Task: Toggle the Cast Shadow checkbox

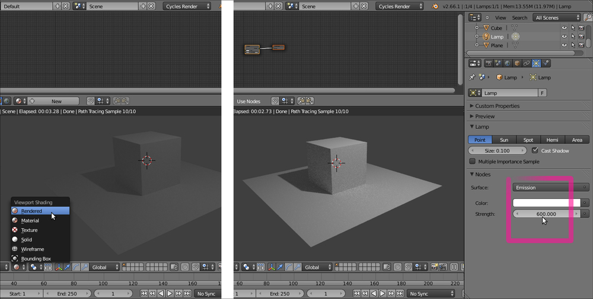Action: coord(536,150)
